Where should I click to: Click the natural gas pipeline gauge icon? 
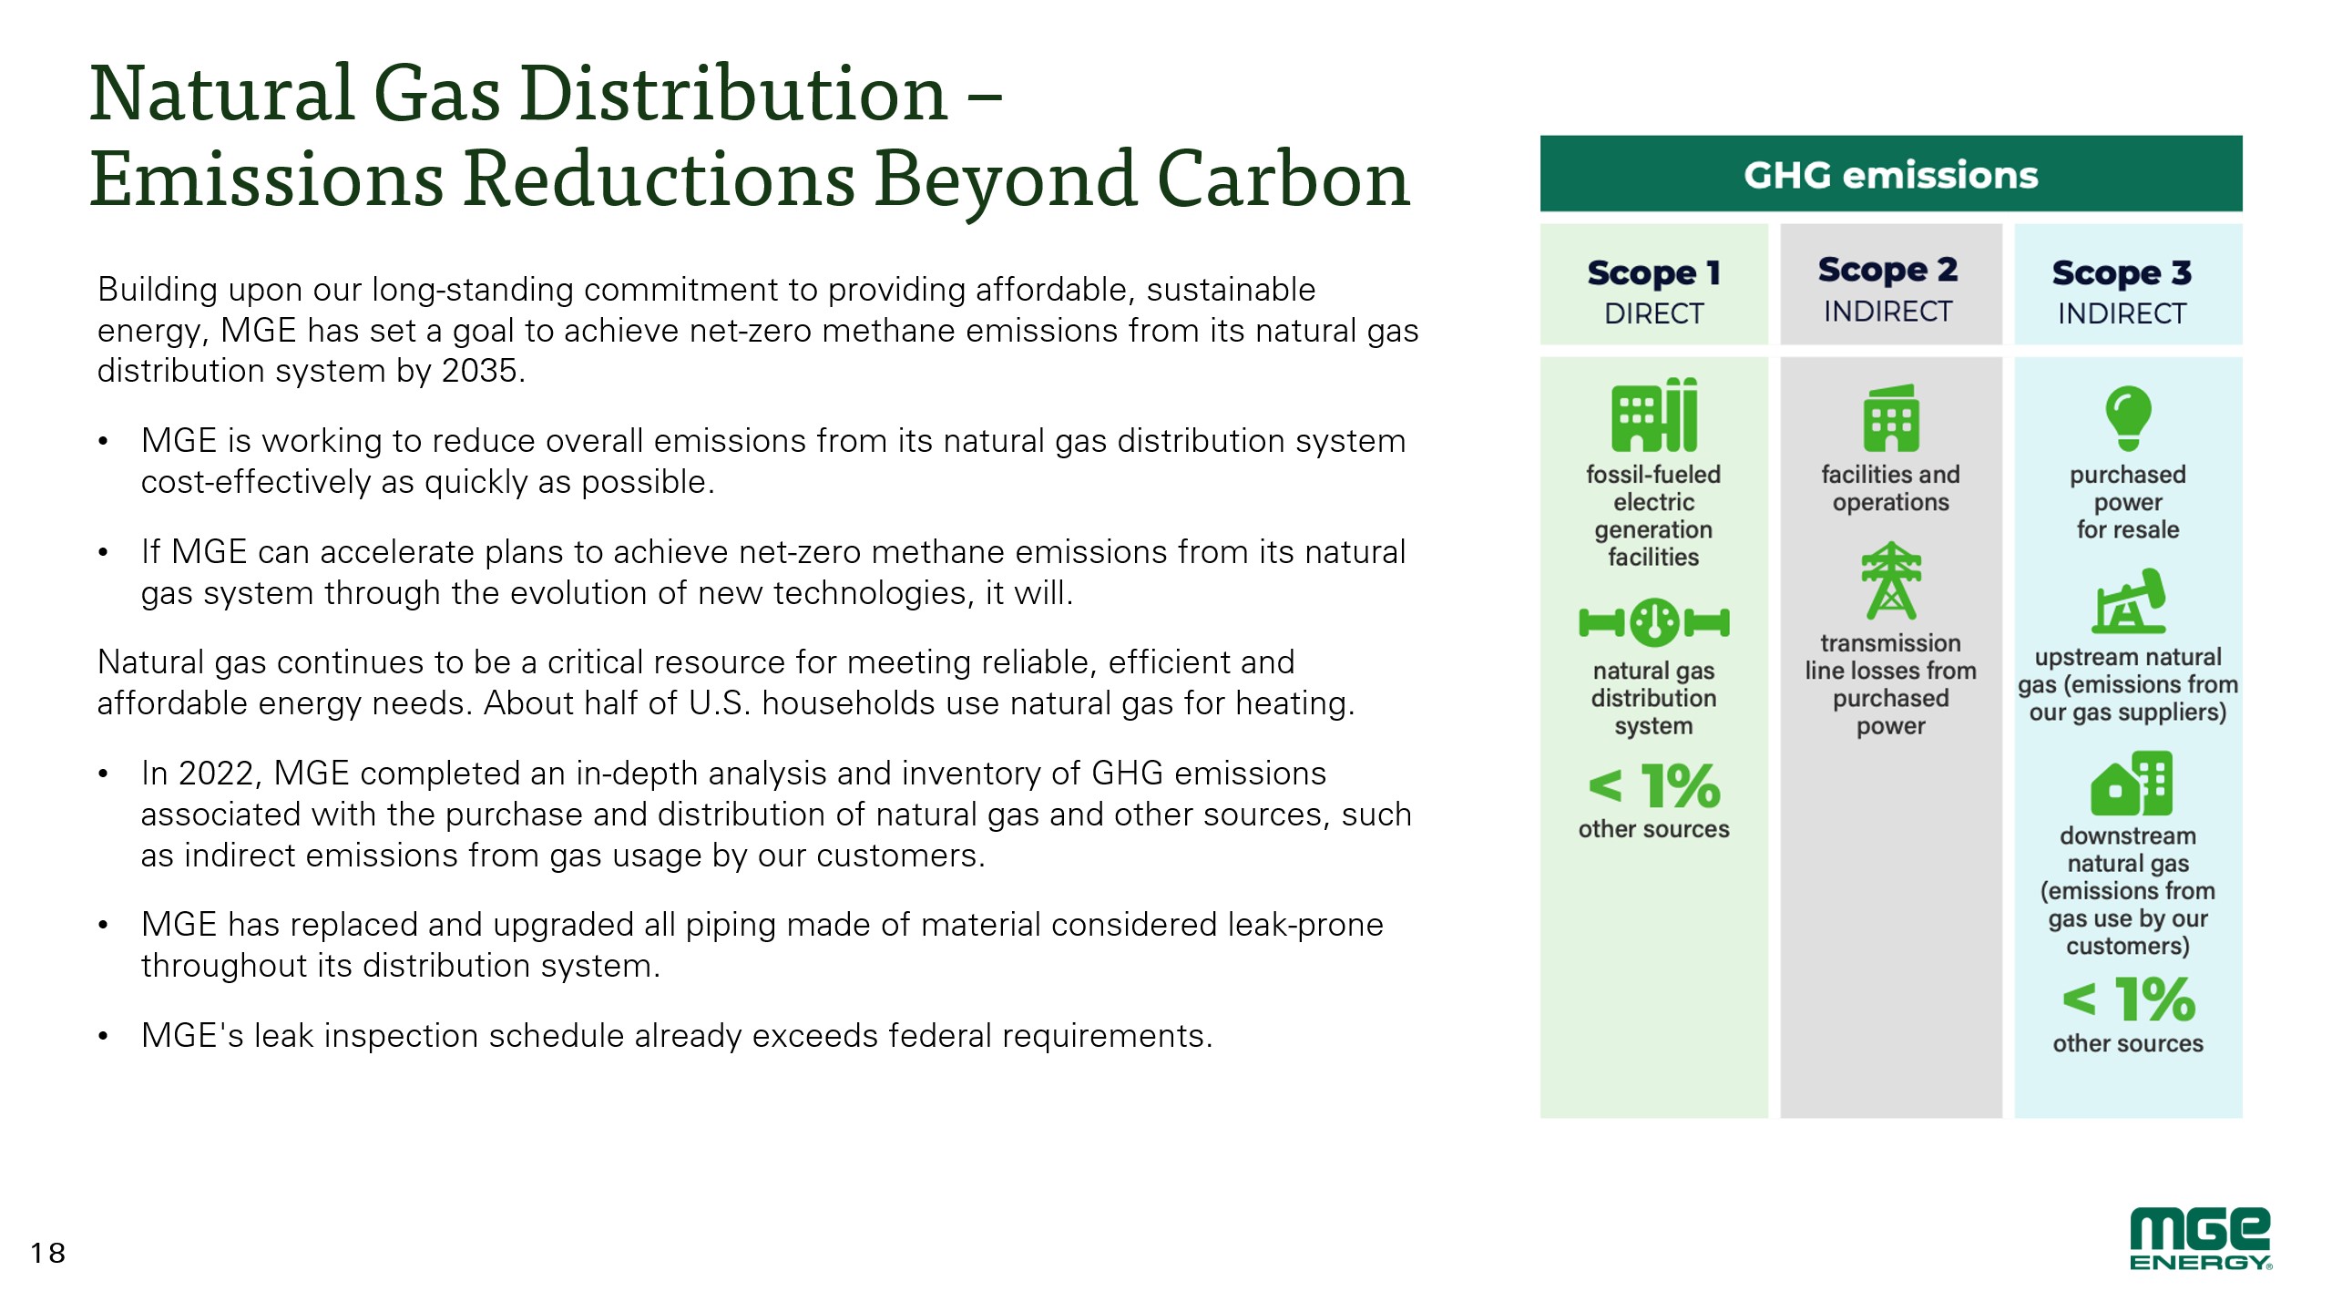[x=1653, y=623]
